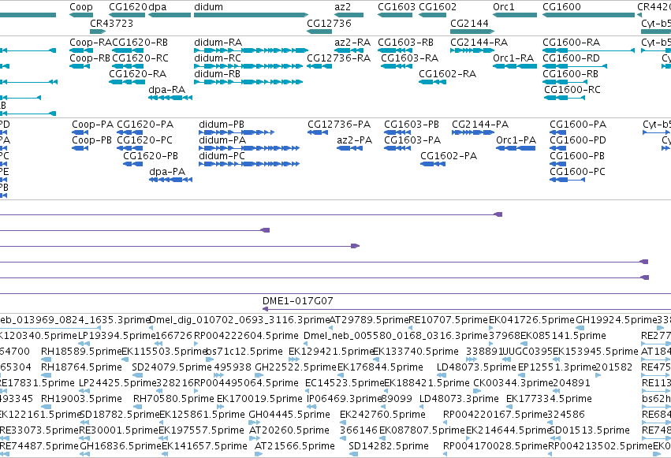Select the Orc1-RA transcript
This screenshot has width=671, height=458.
tap(515, 66)
